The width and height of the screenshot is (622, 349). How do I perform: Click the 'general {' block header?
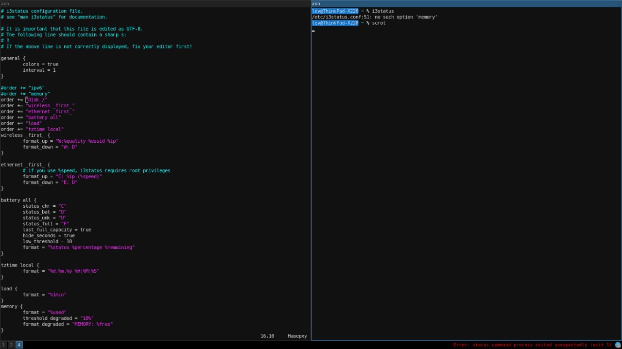13,58
